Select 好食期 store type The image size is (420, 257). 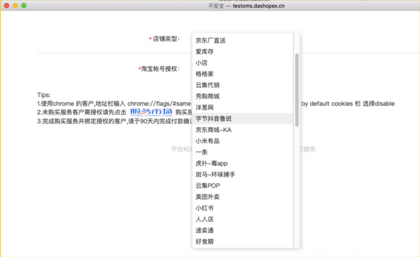[242, 241]
